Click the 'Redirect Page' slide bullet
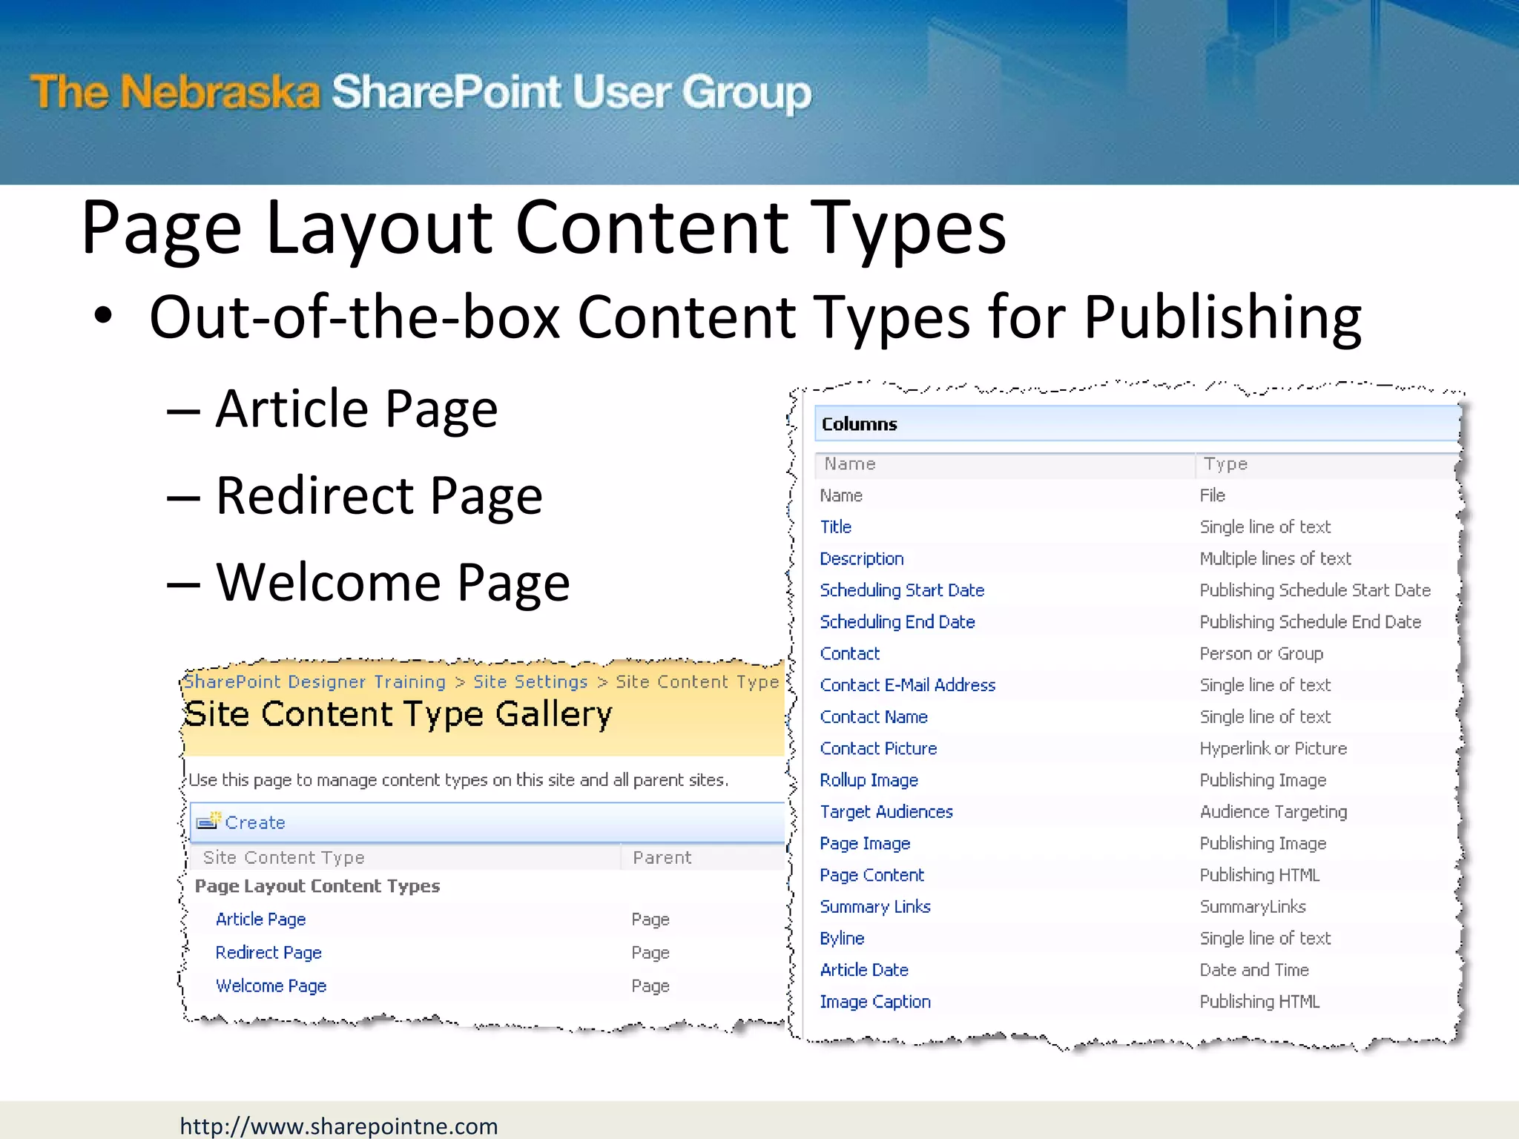 pos(379,495)
